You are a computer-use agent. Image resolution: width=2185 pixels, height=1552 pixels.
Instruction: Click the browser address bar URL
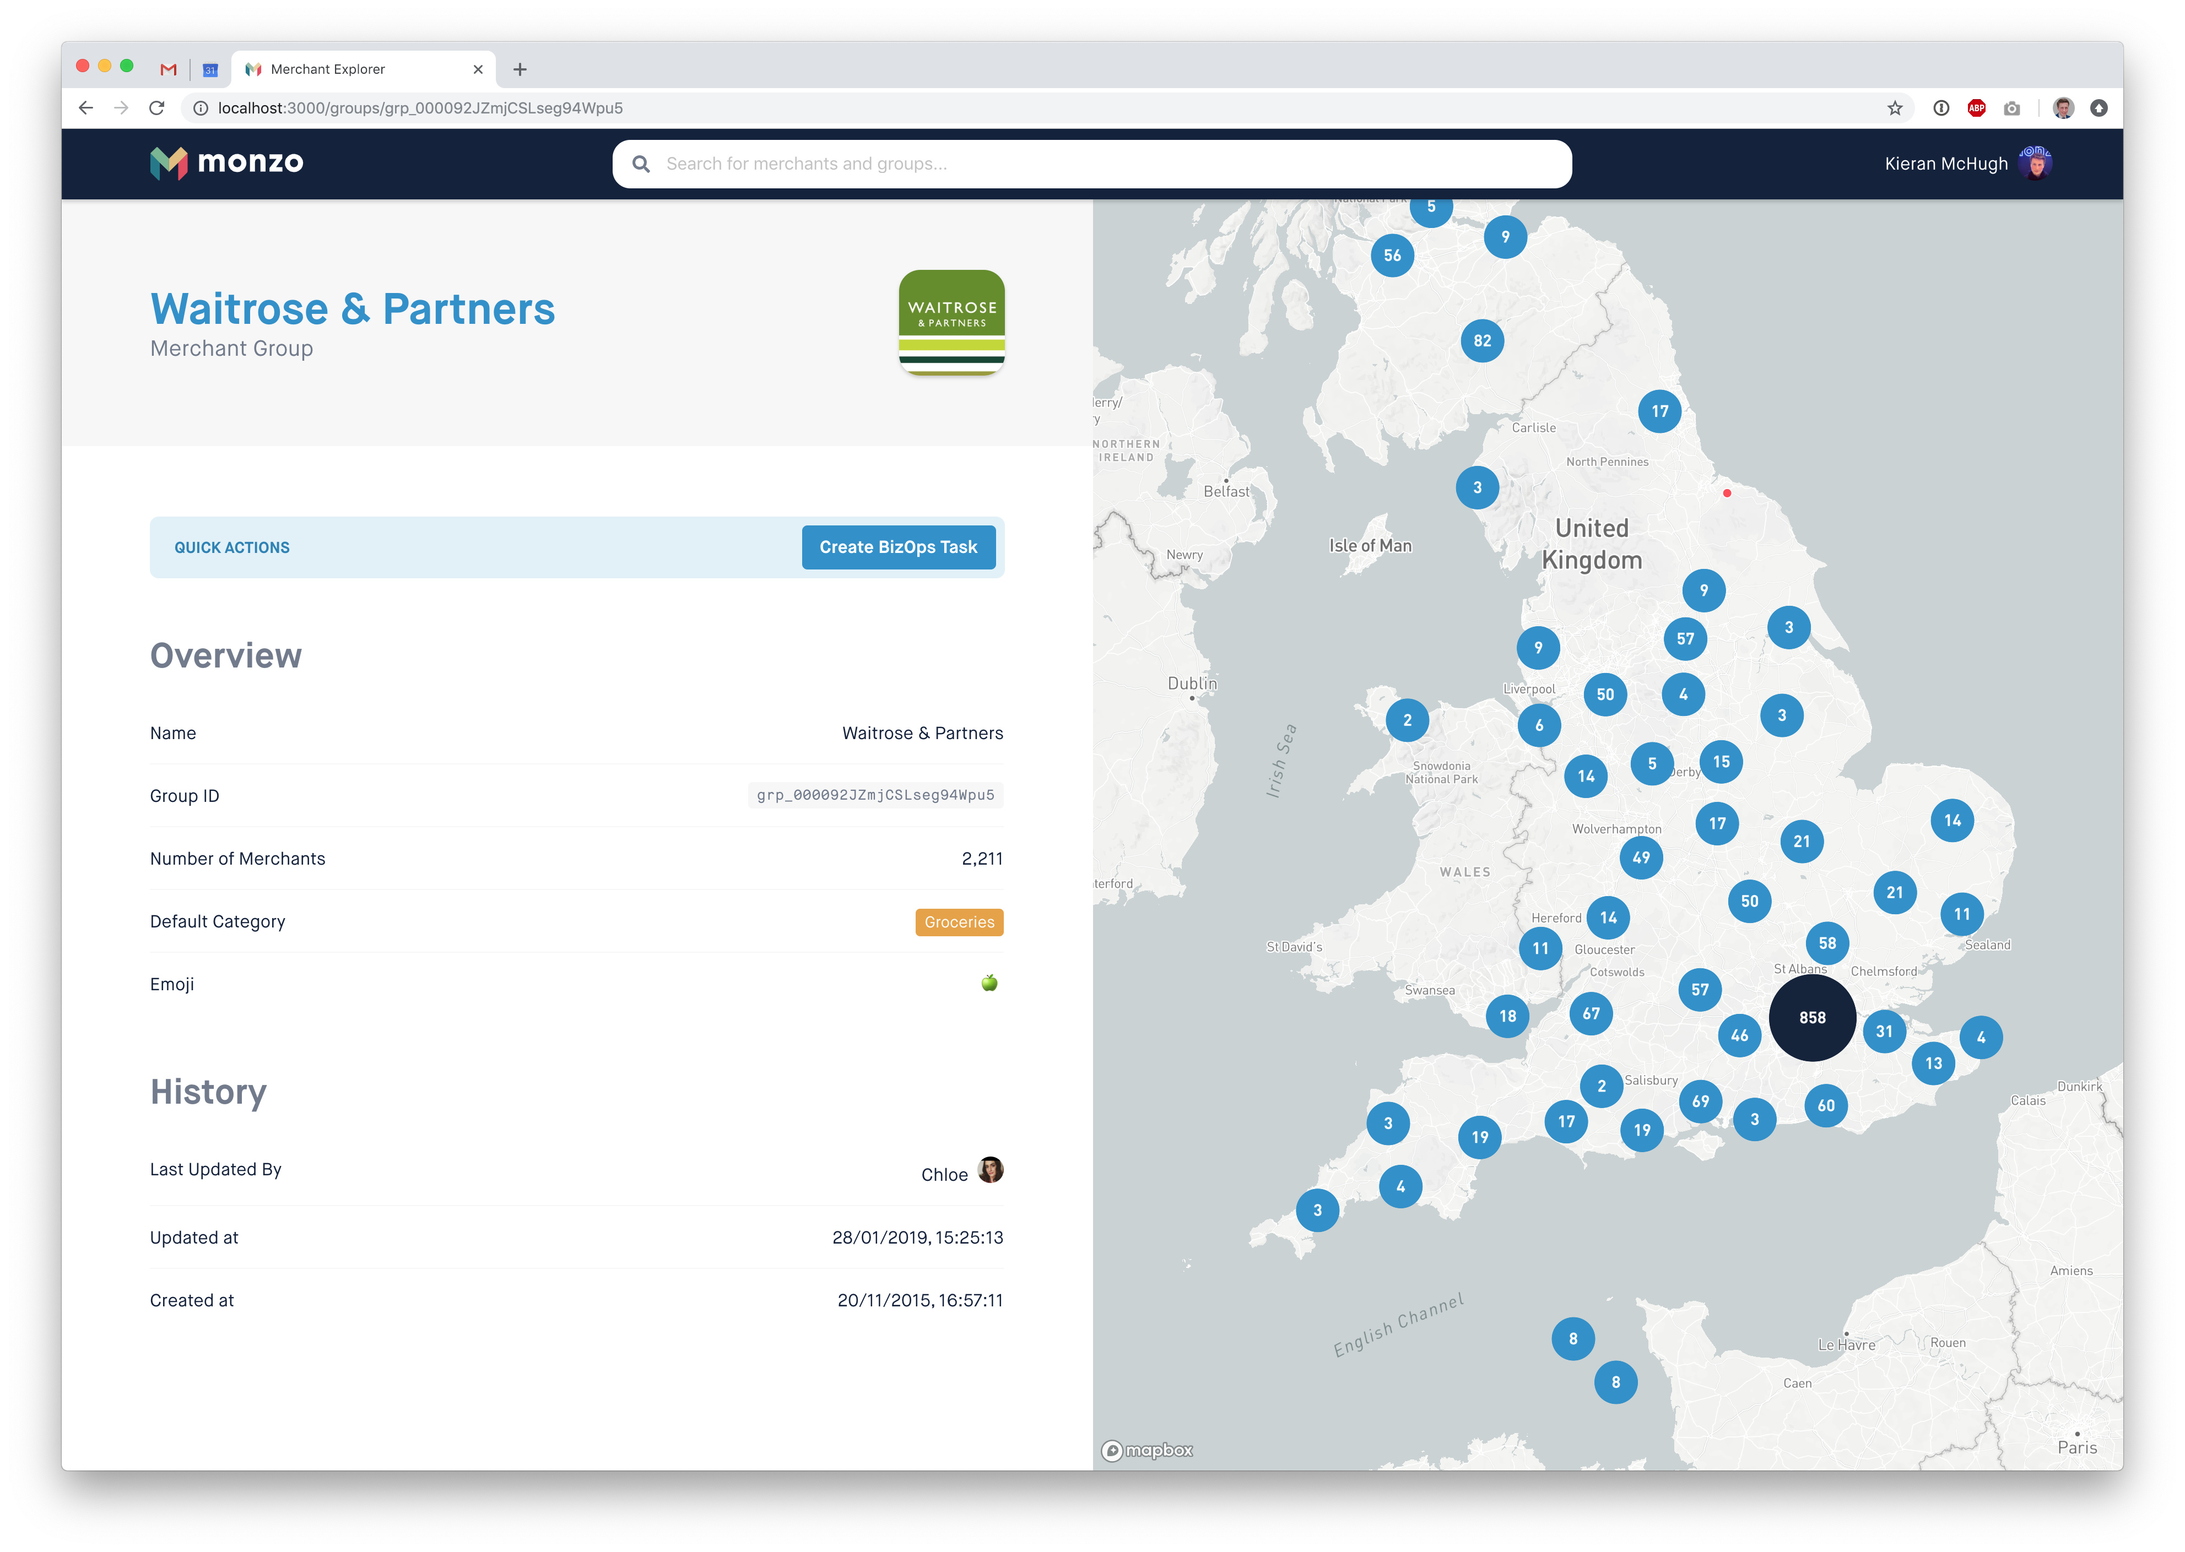click(x=420, y=108)
